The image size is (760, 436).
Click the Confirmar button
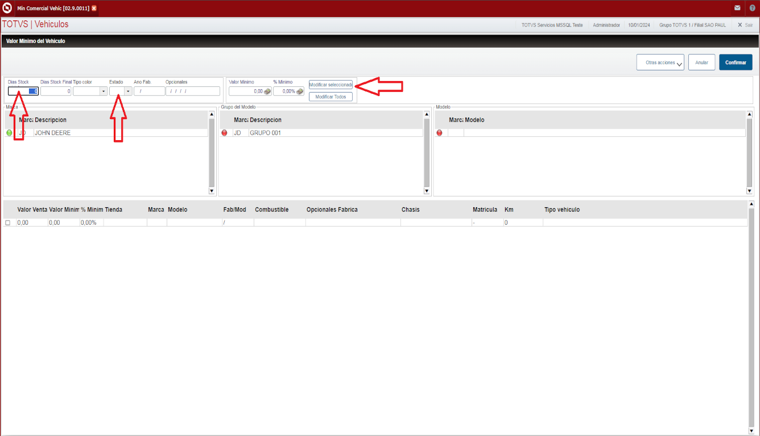click(x=736, y=62)
